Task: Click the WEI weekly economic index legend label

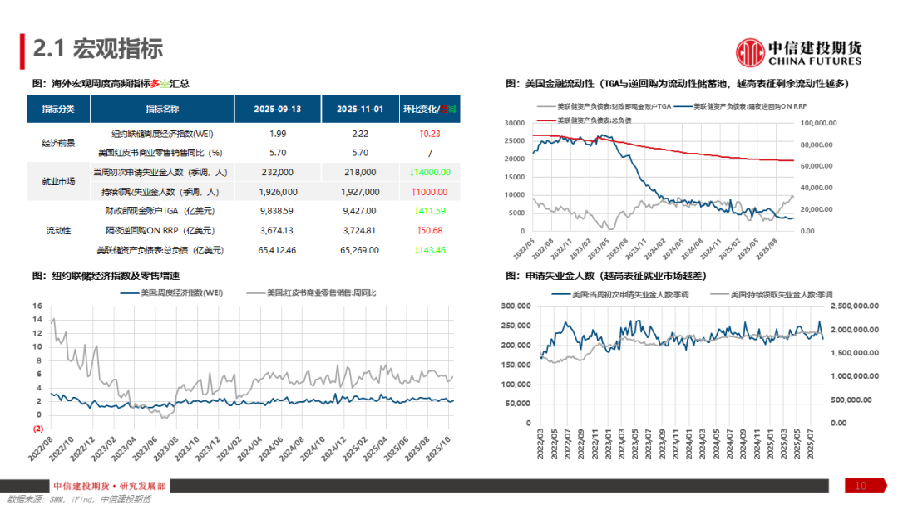Action: click(171, 292)
